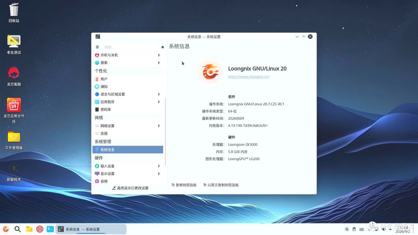Click the Loongnix start menu logo in taskbar
Screen dimensions: 418x235
6,229
